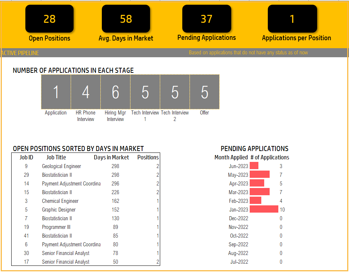Select the 'Programmer III' job title cell
The height and width of the screenshot is (272, 349).
[56, 227]
